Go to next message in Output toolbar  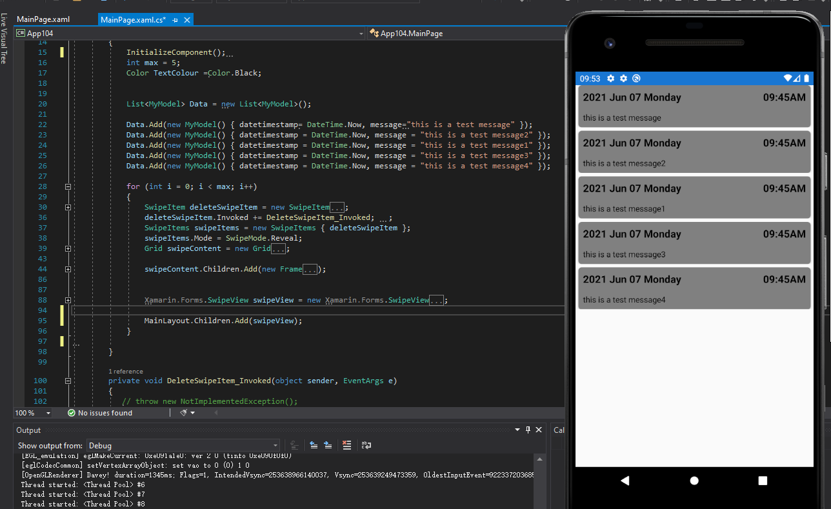click(328, 445)
